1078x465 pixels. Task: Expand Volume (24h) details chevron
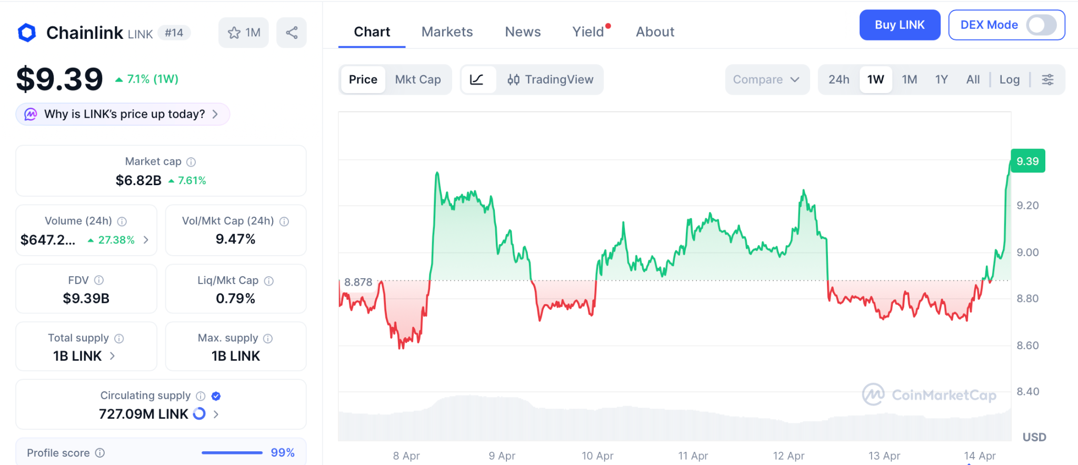[x=146, y=240]
